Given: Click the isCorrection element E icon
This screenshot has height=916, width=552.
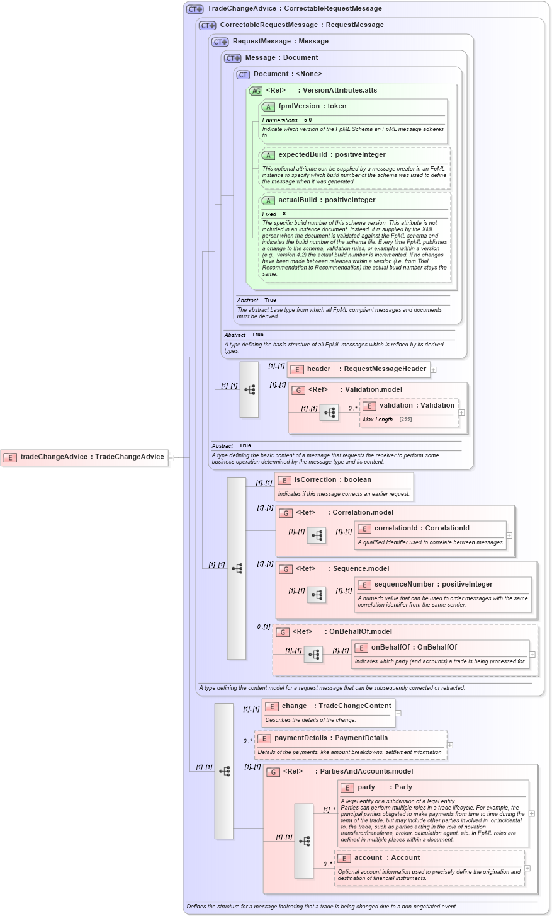Looking at the screenshot, I should point(284,480).
